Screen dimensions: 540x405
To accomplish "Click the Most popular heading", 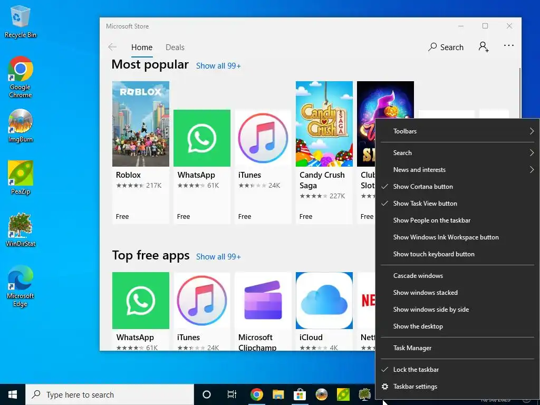I will tap(150, 64).
